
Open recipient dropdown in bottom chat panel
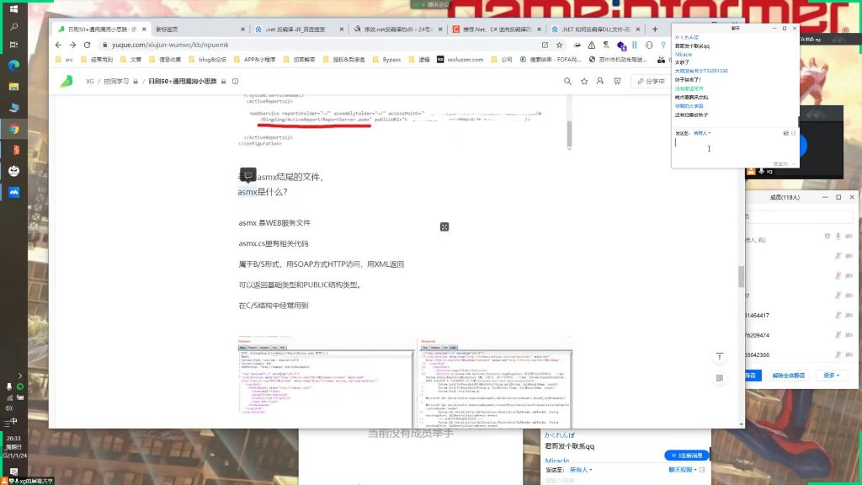pos(581,470)
